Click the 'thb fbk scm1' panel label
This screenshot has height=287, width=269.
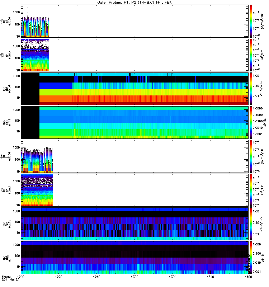click(x=7, y=123)
